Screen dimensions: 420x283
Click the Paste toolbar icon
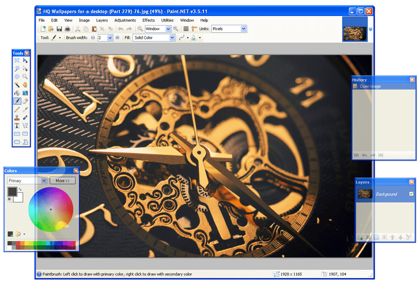(x=94, y=28)
